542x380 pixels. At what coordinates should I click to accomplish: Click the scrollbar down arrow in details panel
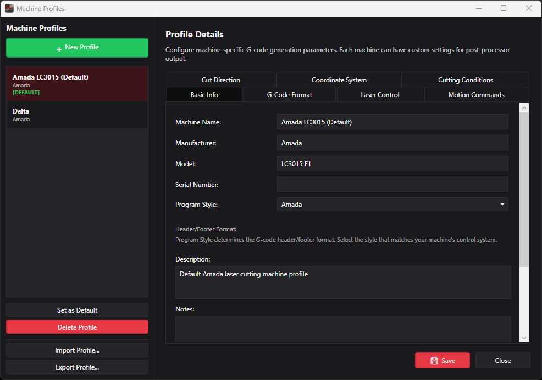(524, 338)
